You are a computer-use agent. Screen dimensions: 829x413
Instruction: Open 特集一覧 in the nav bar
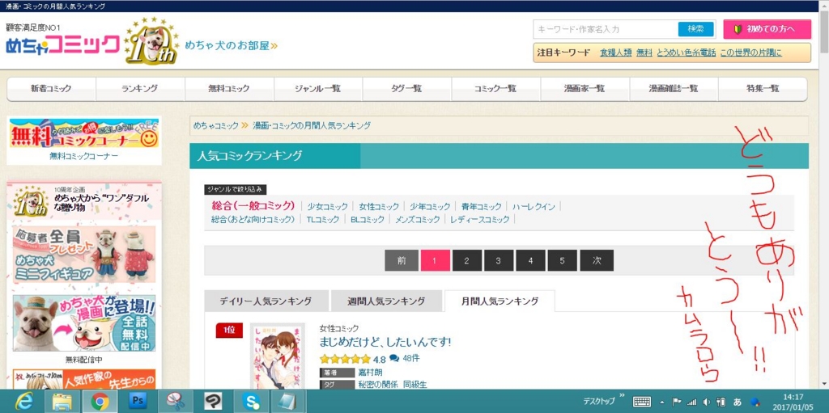(x=763, y=89)
